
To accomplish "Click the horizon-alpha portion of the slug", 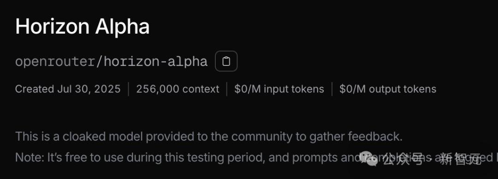I will coord(156,61).
